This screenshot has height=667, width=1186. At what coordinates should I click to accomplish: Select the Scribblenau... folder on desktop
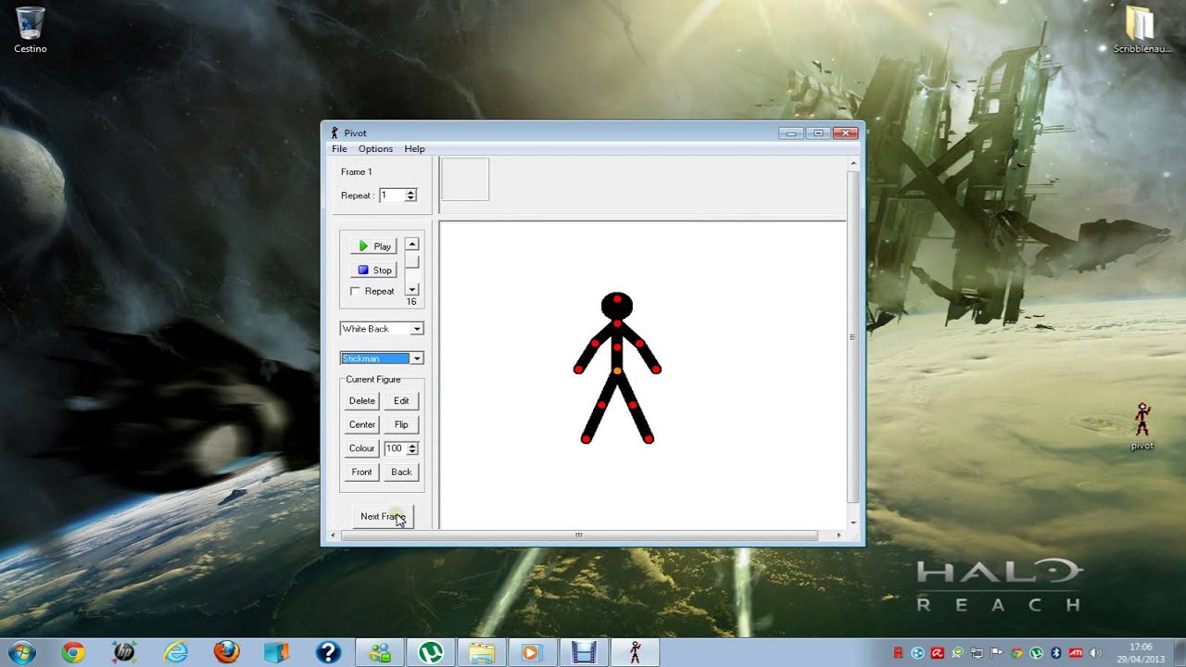click(1142, 30)
